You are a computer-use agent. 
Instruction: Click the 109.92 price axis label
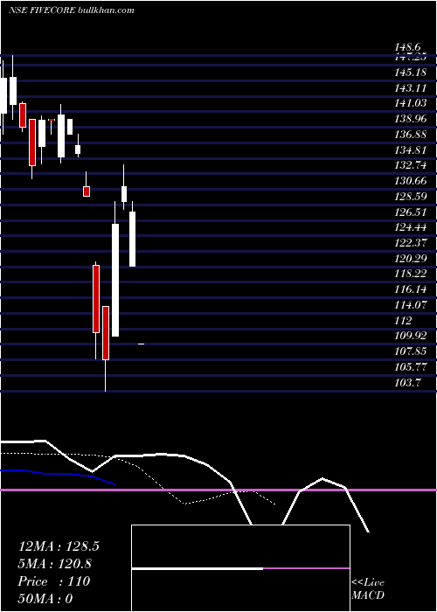tap(411, 336)
